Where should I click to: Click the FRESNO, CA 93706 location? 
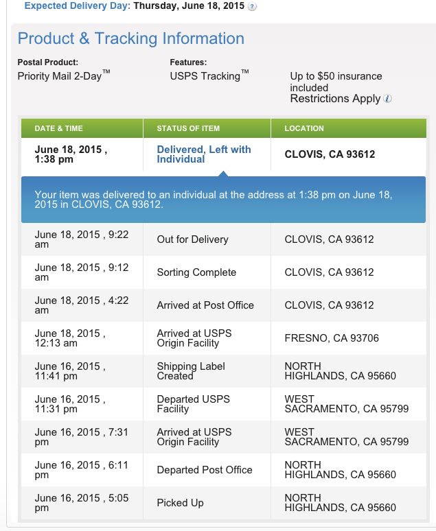[332, 338]
